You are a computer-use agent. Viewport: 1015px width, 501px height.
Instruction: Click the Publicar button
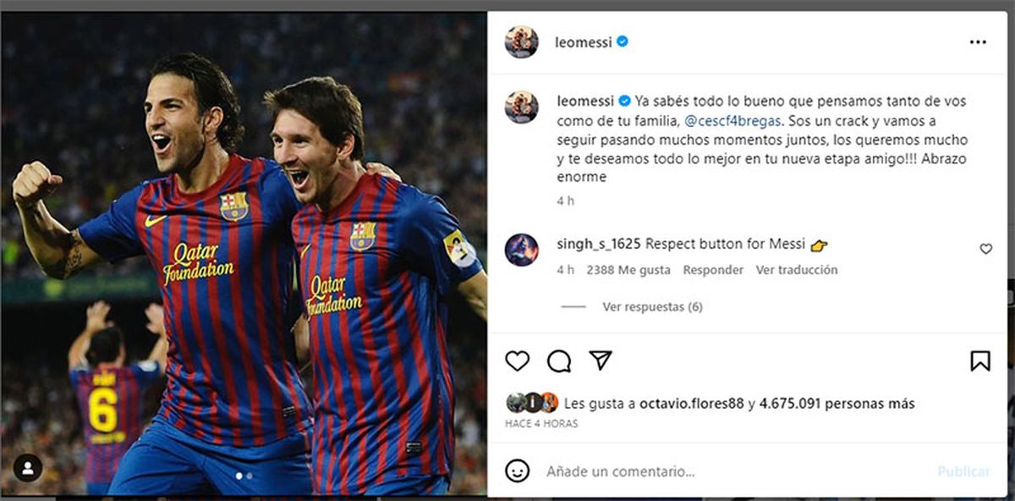pyautogui.click(x=963, y=471)
